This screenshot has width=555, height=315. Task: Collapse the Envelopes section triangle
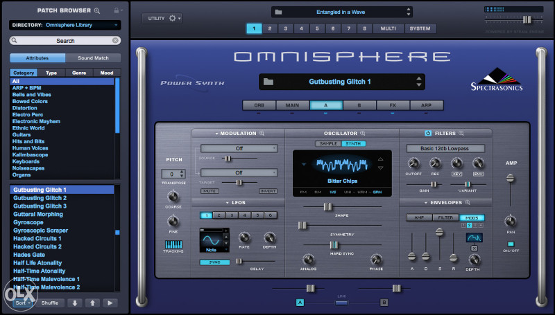click(425, 203)
